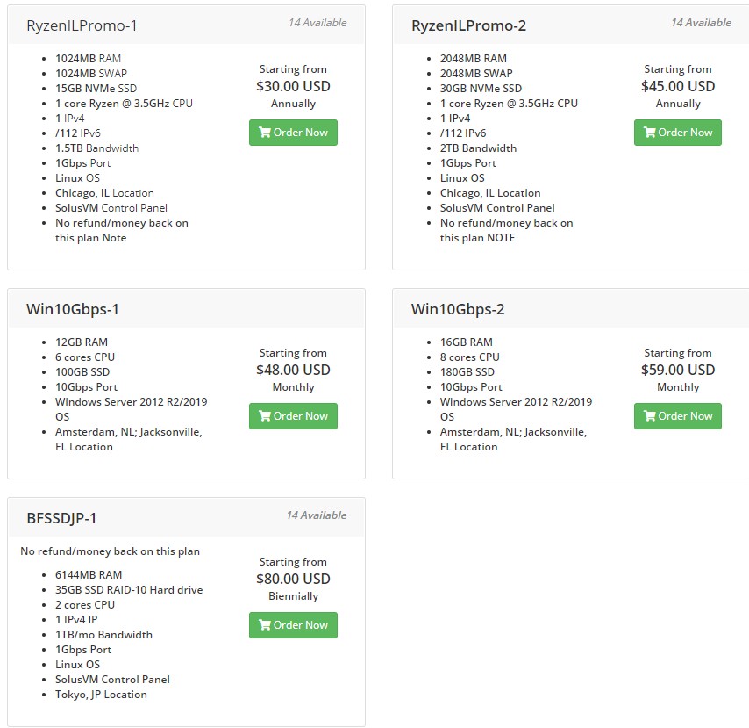Click the cart icon under $48.00 Monthly
The width and height of the screenshot is (749, 728).
(x=264, y=416)
